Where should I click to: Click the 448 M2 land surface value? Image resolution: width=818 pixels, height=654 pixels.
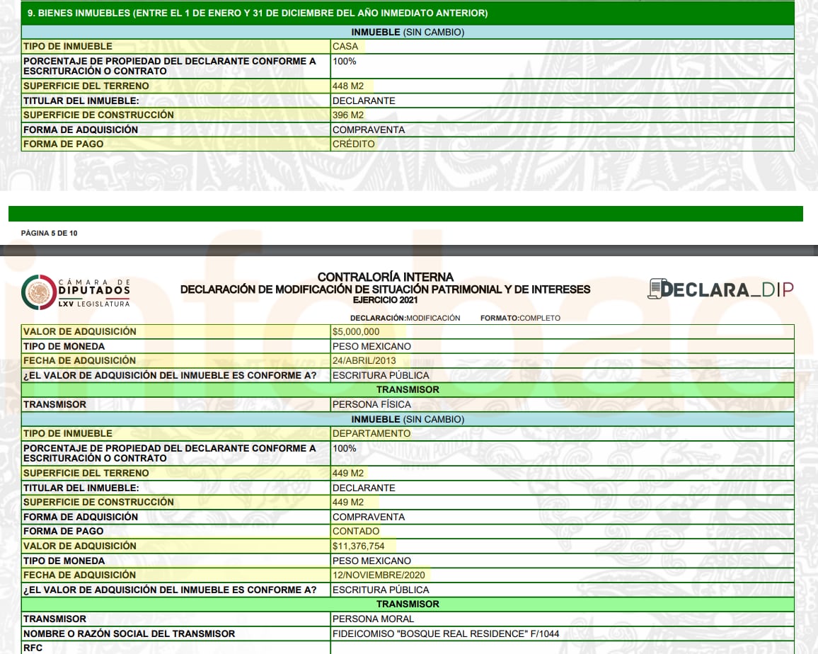tap(347, 86)
